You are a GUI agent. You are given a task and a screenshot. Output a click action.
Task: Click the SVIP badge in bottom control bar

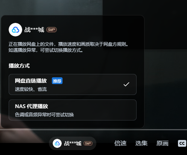coord(88,143)
